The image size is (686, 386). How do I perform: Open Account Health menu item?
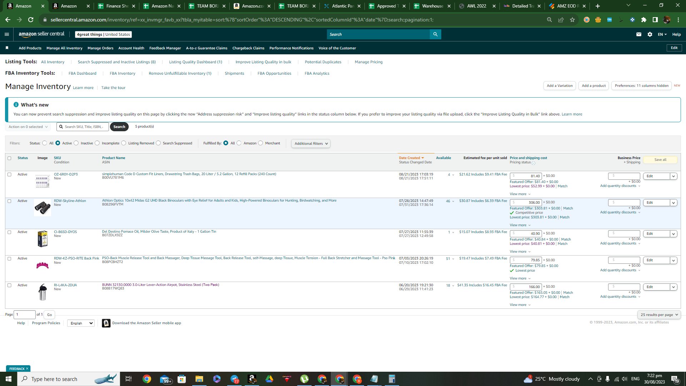(x=131, y=48)
